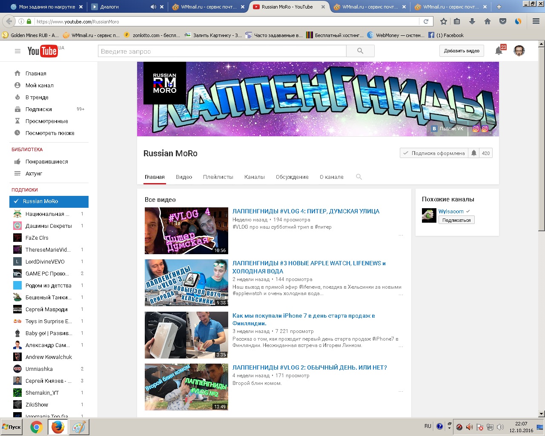The height and width of the screenshot is (436, 545).
Task: Open the notifications bell with 23 badge
Action: [x=499, y=51]
